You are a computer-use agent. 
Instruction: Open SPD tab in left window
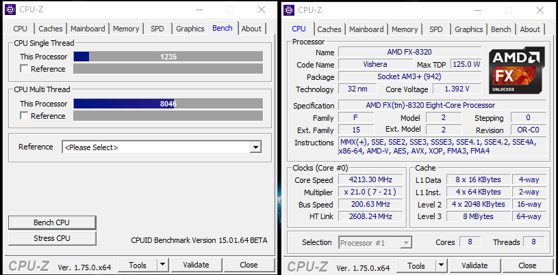coord(157,29)
